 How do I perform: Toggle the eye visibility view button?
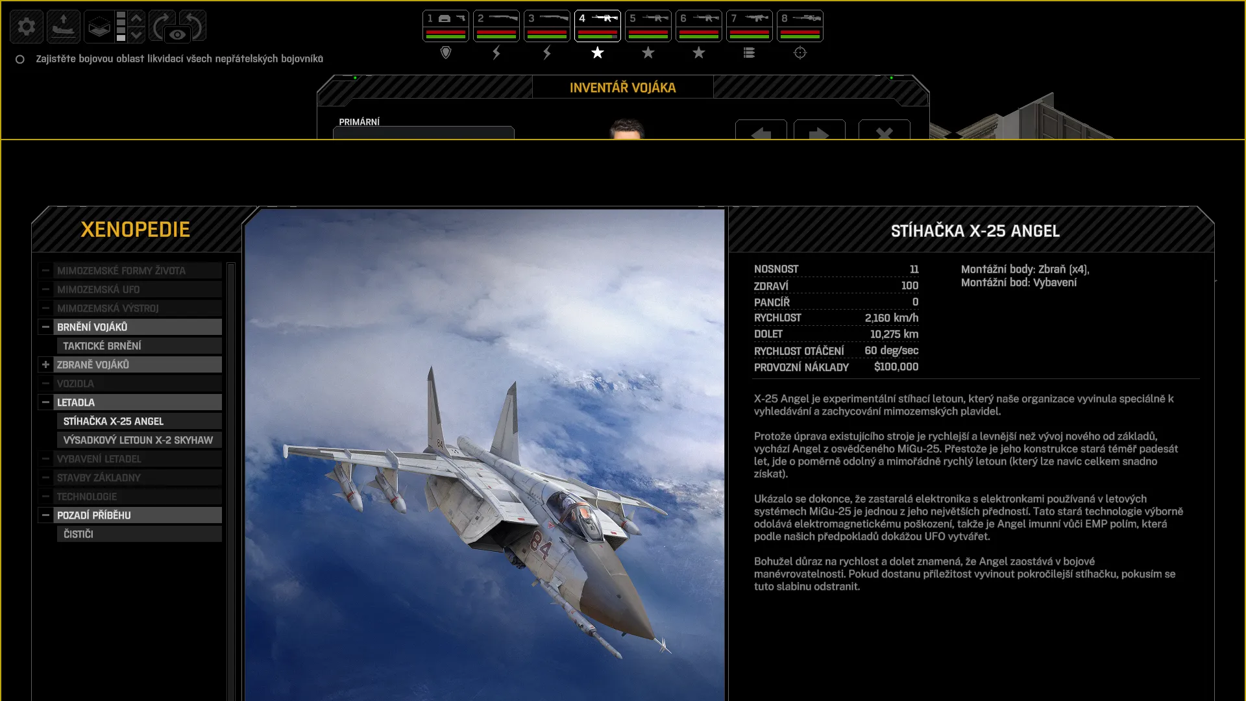(x=177, y=35)
